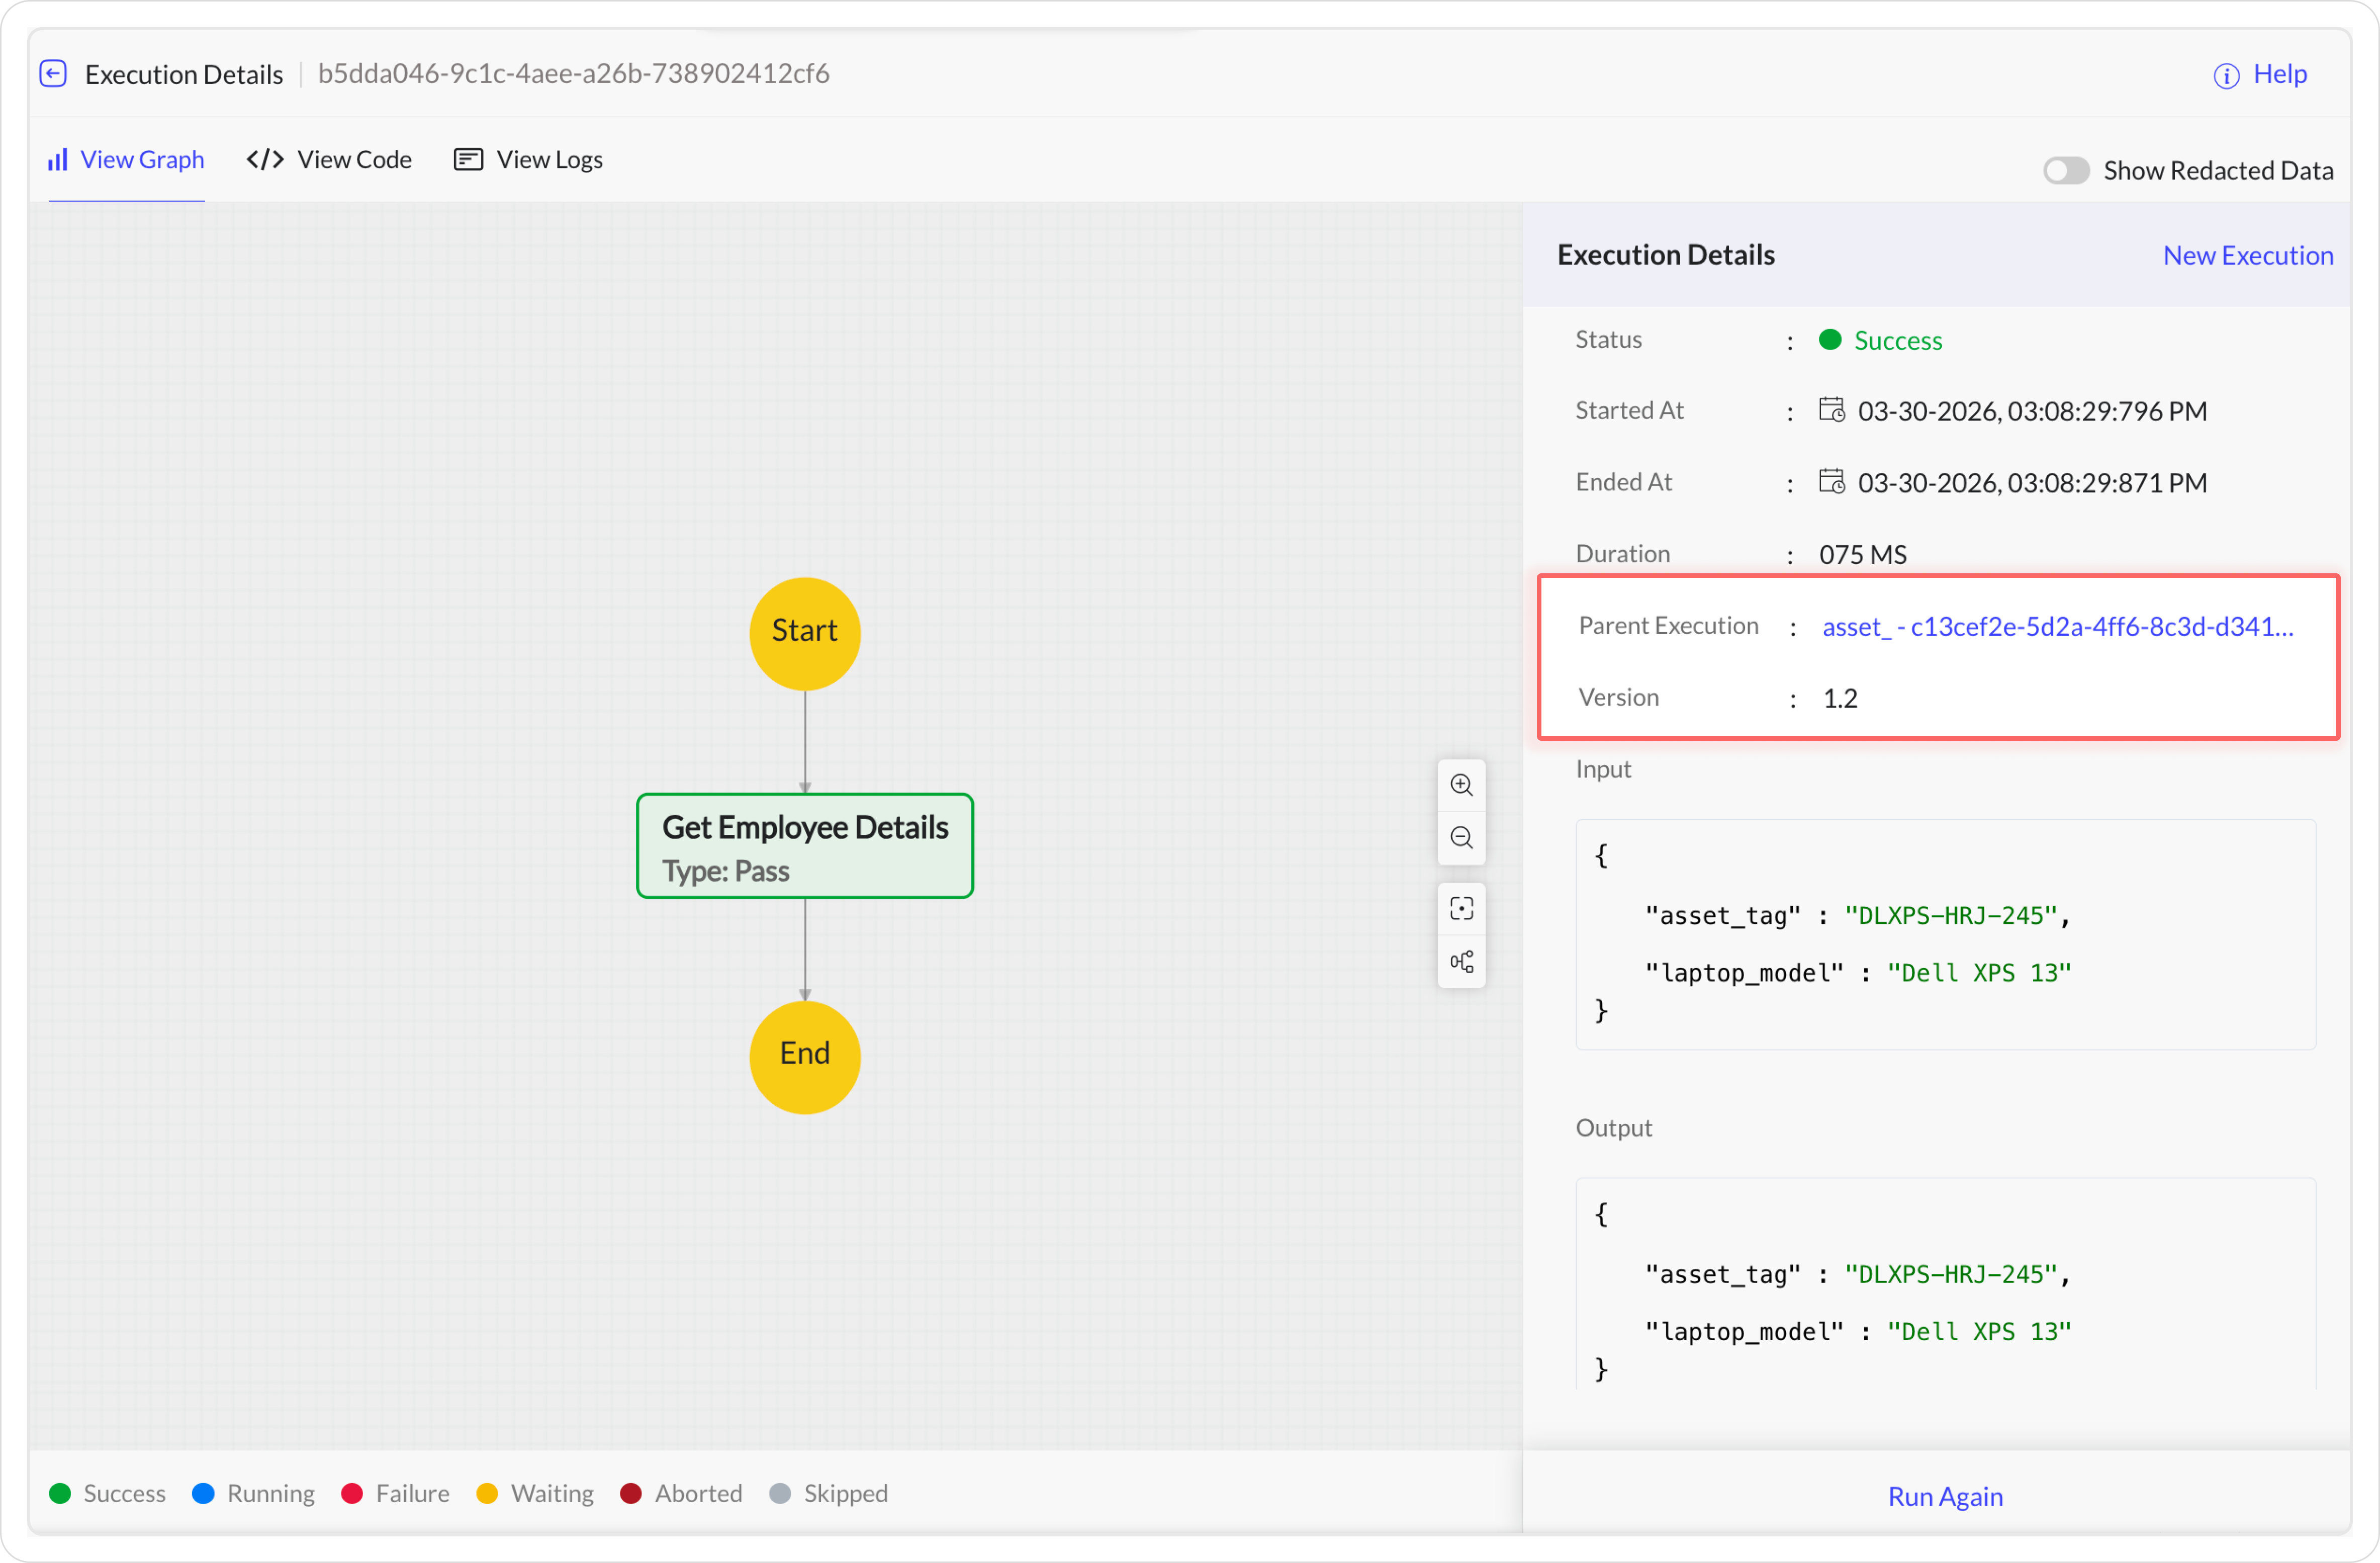
Task: Zoom in on the graph canvas
Action: 1461,785
